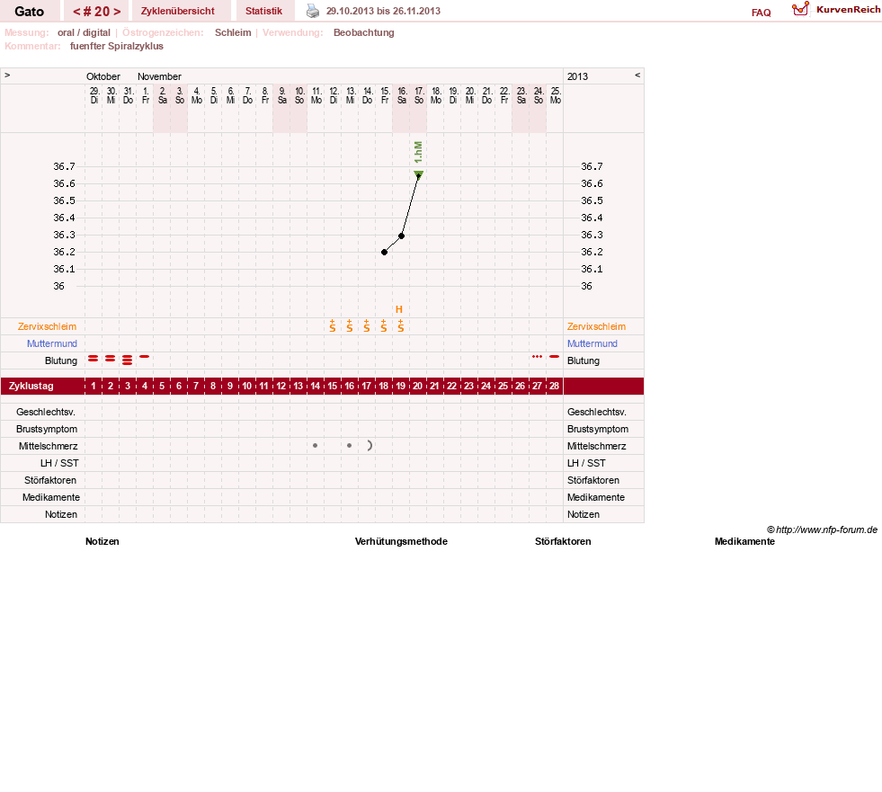
Task: Click the left LH / SST row label
Action: click(x=59, y=464)
